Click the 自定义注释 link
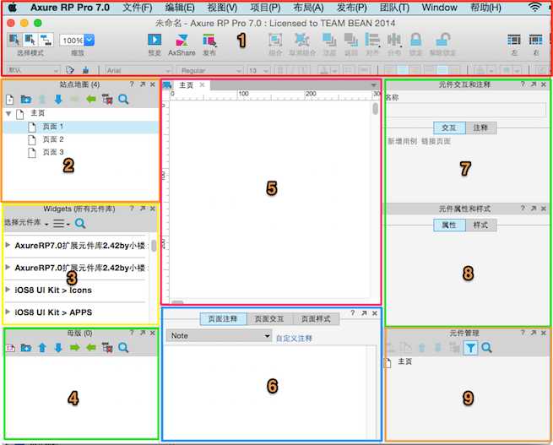 click(x=294, y=339)
